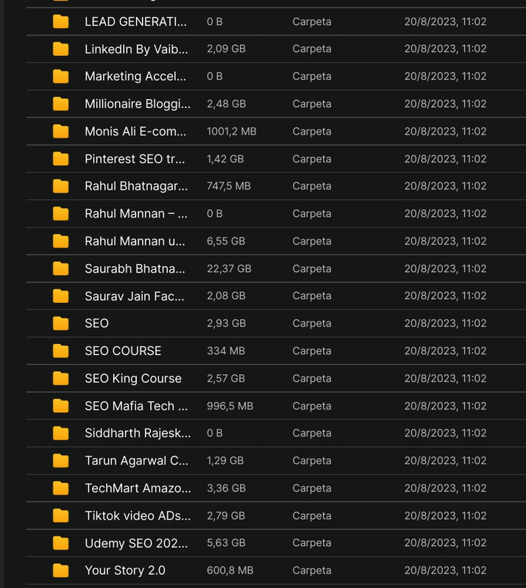Select the Marketing Accel... folder name
Screen dimensions: 526x588
[x=135, y=76]
